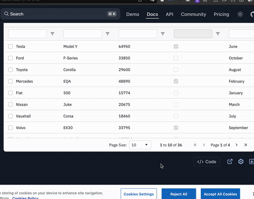
Task: Open the Page Size dropdown
Action: 140,145
